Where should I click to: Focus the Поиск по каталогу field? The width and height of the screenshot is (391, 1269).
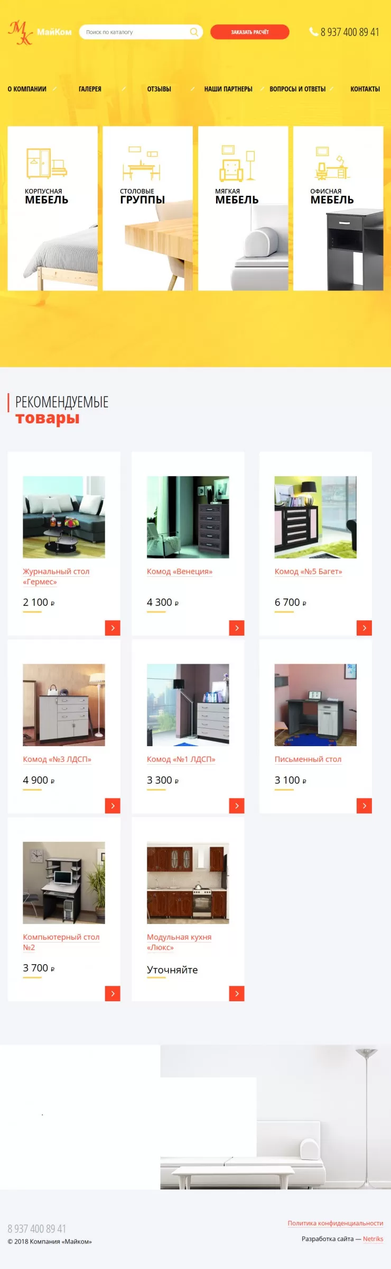pos(135,32)
